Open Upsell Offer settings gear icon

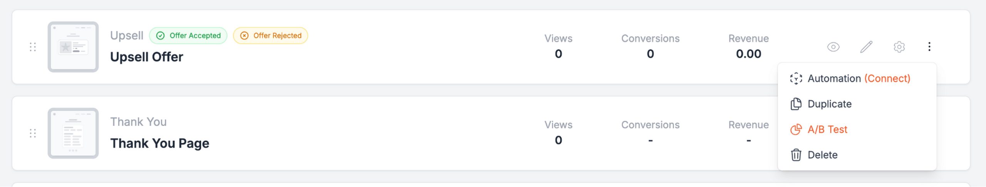[x=899, y=47]
